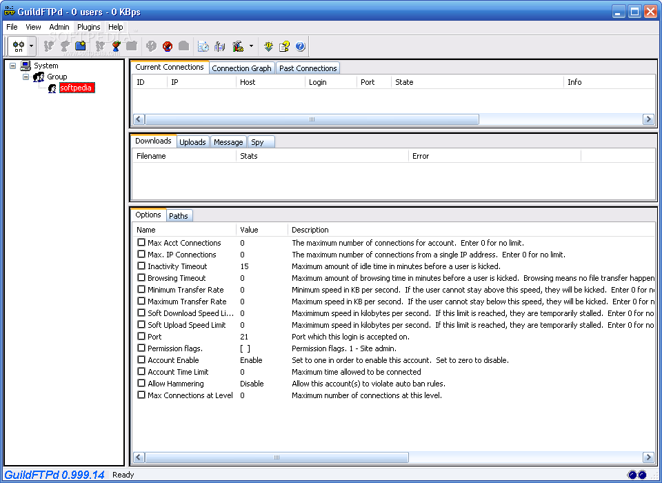Tick the Max. IP Connections checkbox
Screen dimensions: 662x483
(141, 255)
